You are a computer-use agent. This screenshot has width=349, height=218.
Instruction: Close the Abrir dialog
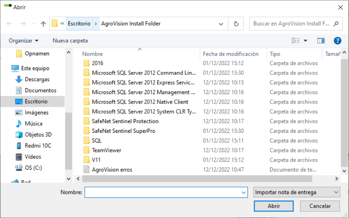point(340,7)
